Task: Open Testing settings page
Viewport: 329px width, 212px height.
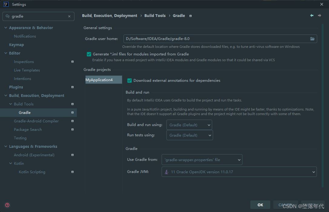Action: pos(20,138)
